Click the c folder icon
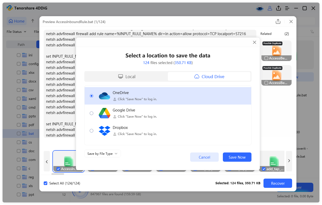322x205 pixels. click(x=25, y=168)
